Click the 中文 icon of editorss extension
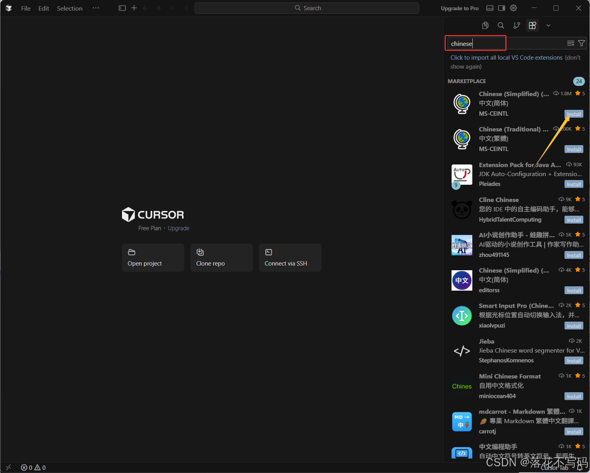This screenshot has width=590, height=473. [x=462, y=280]
